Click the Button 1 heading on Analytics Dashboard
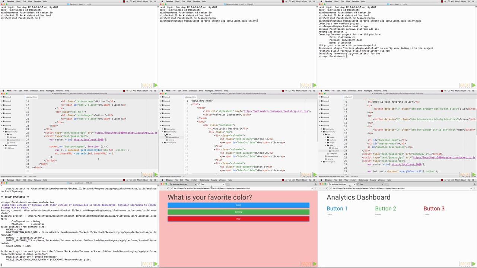477x268 pixels. tap(337, 208)
